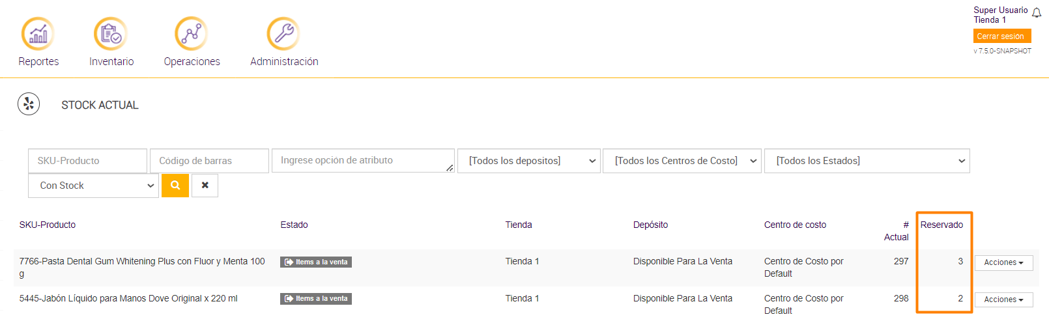The image size is (1049, 321).
Task: Click Items a la venta badge for Pasta Dental
Action: tap(316, 262)
